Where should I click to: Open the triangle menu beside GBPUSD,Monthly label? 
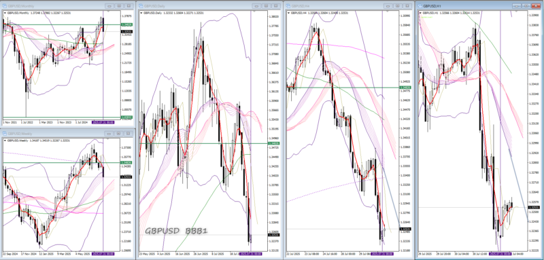[5, 13]
